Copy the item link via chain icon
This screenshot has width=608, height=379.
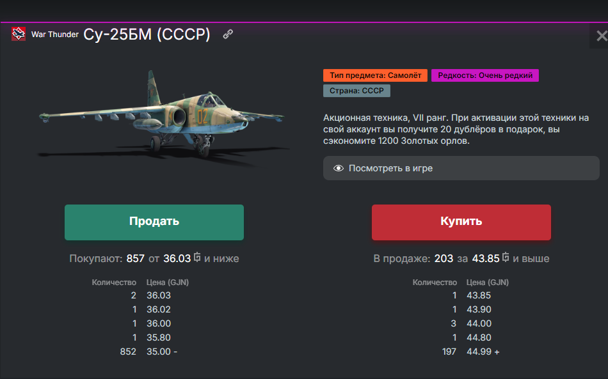click(228, 35)
